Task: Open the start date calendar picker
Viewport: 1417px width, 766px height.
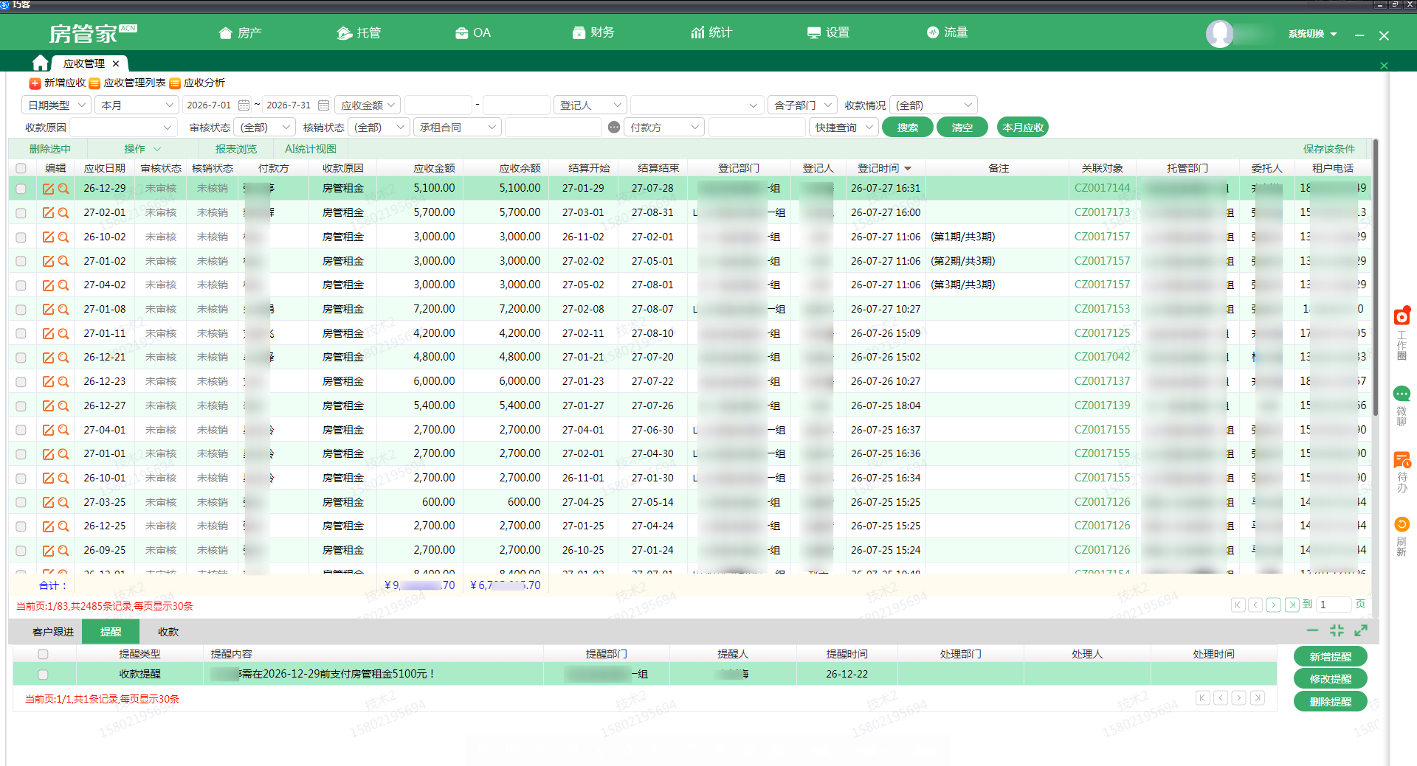Action: [244, 105]
